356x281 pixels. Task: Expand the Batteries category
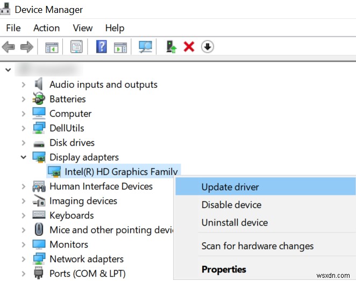[23, 99]
